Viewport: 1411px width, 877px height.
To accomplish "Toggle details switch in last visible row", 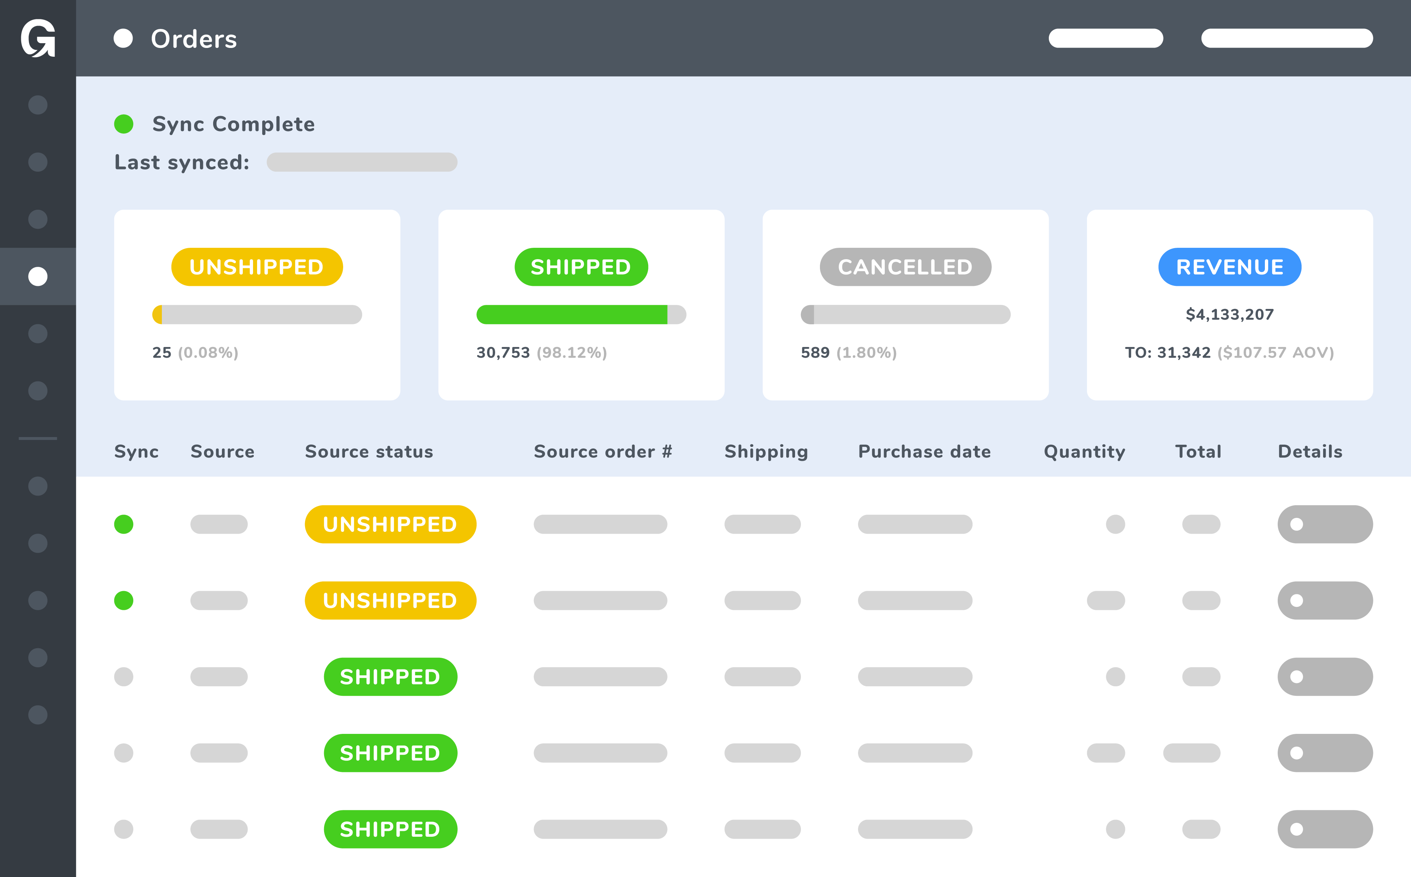I will (1325, 829).
